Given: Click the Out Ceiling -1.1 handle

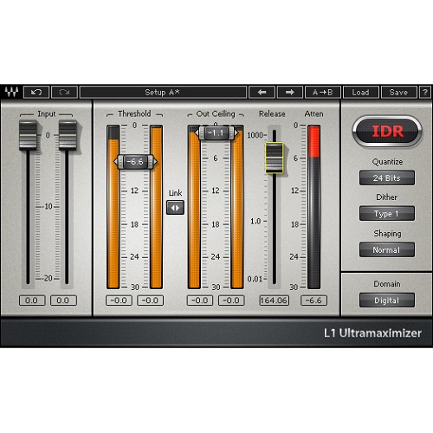Looking at the screenshot, I should [x=216, y=132].
